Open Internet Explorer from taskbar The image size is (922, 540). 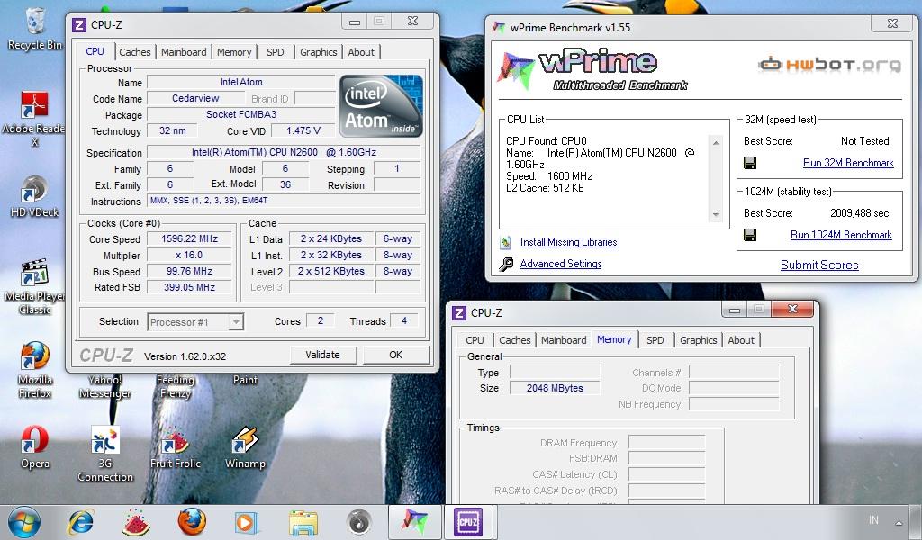click(81, 522)
